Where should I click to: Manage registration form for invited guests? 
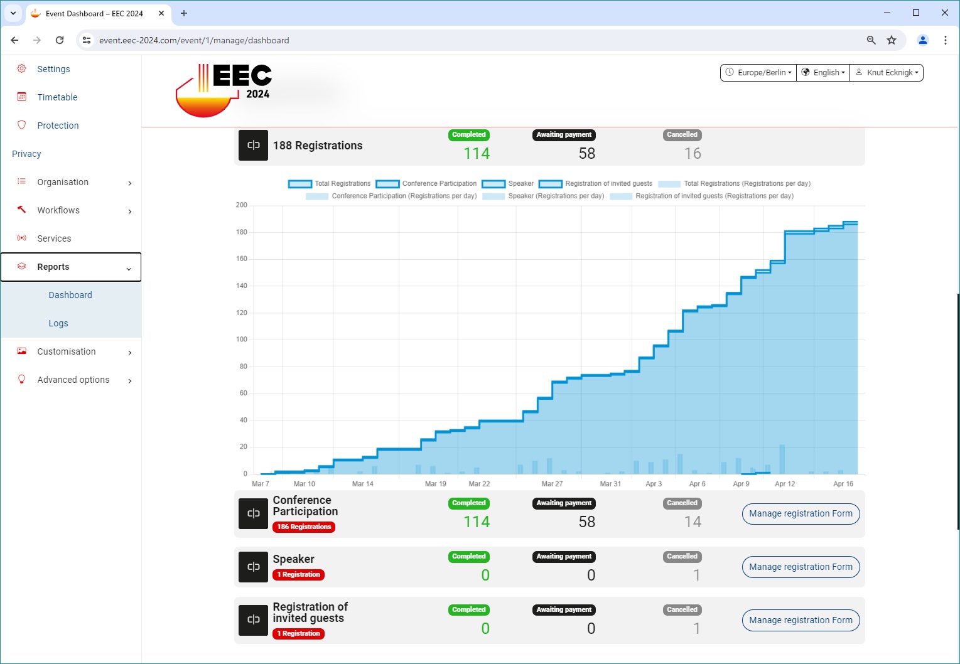[x=801, y=620]
